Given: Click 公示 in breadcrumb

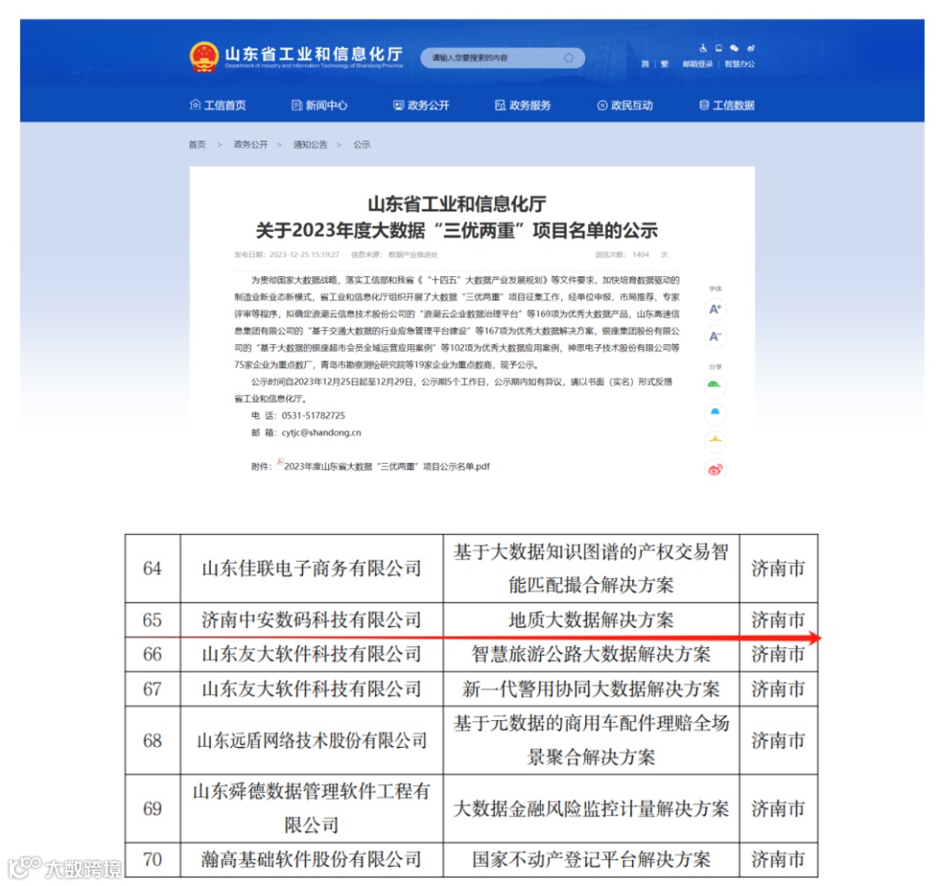Looking at the screenshot, I should tap(361, 144).
